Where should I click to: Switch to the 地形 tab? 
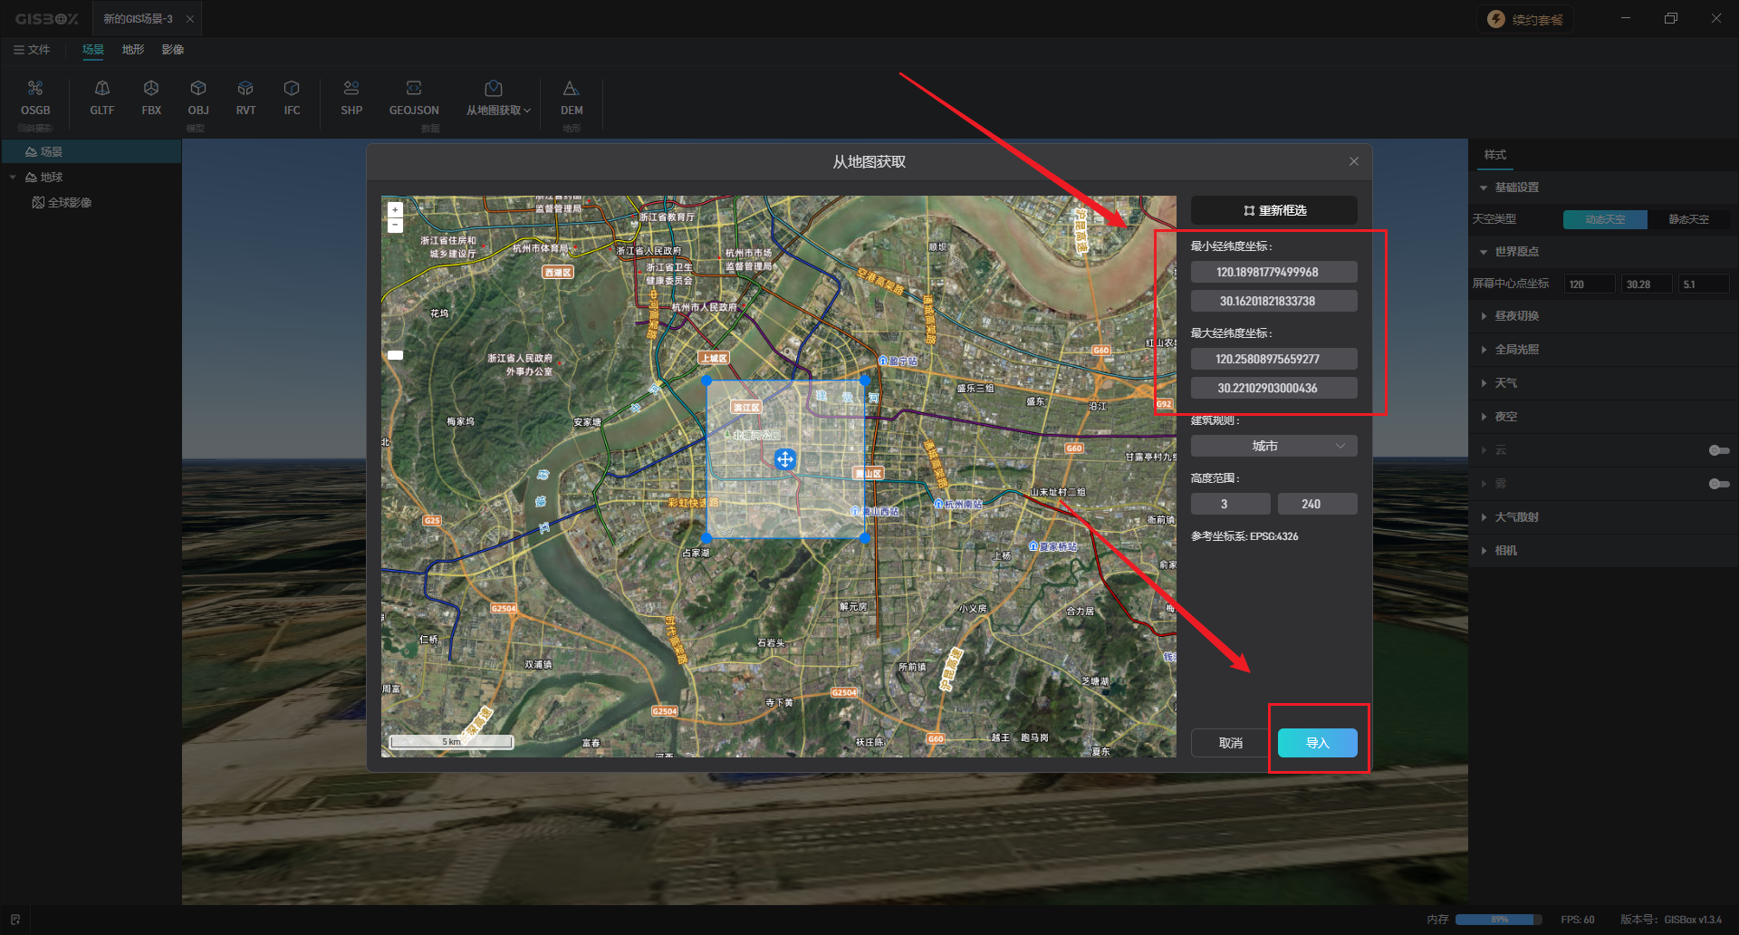133,50
